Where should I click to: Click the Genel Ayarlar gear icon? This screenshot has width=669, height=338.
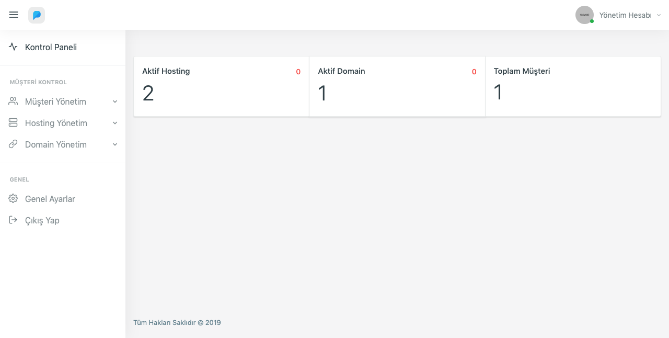pyautogui.click(x=13, y=199)
